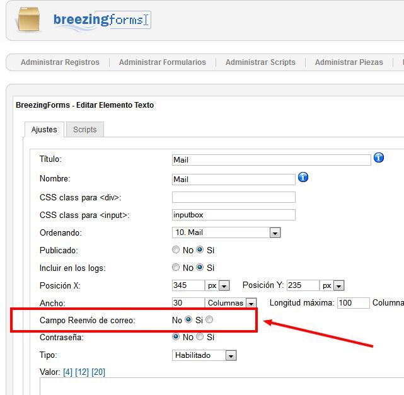Click the 'Ordenando:' label

61,232
